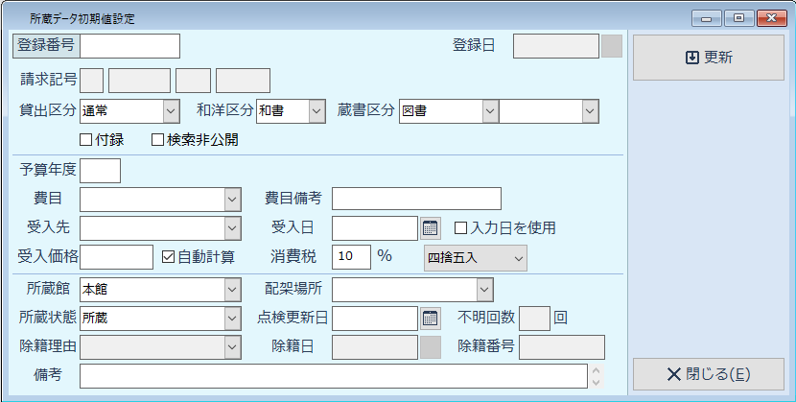Open the 和洋区分 dropdown
This screenshot has height=402, width=796.
click(x=316, y=111)
